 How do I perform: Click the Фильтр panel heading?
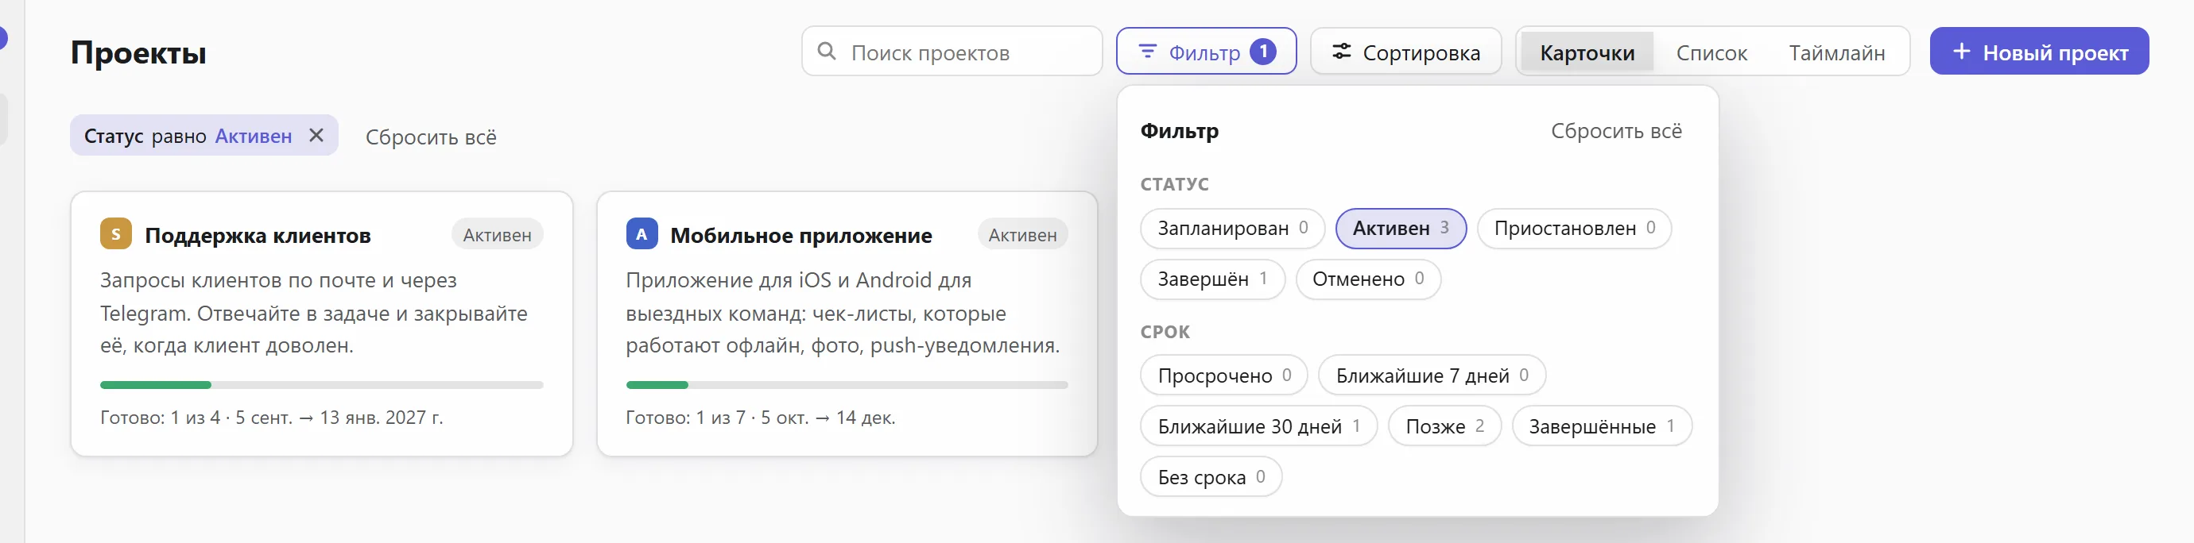tap(1180, 130)
